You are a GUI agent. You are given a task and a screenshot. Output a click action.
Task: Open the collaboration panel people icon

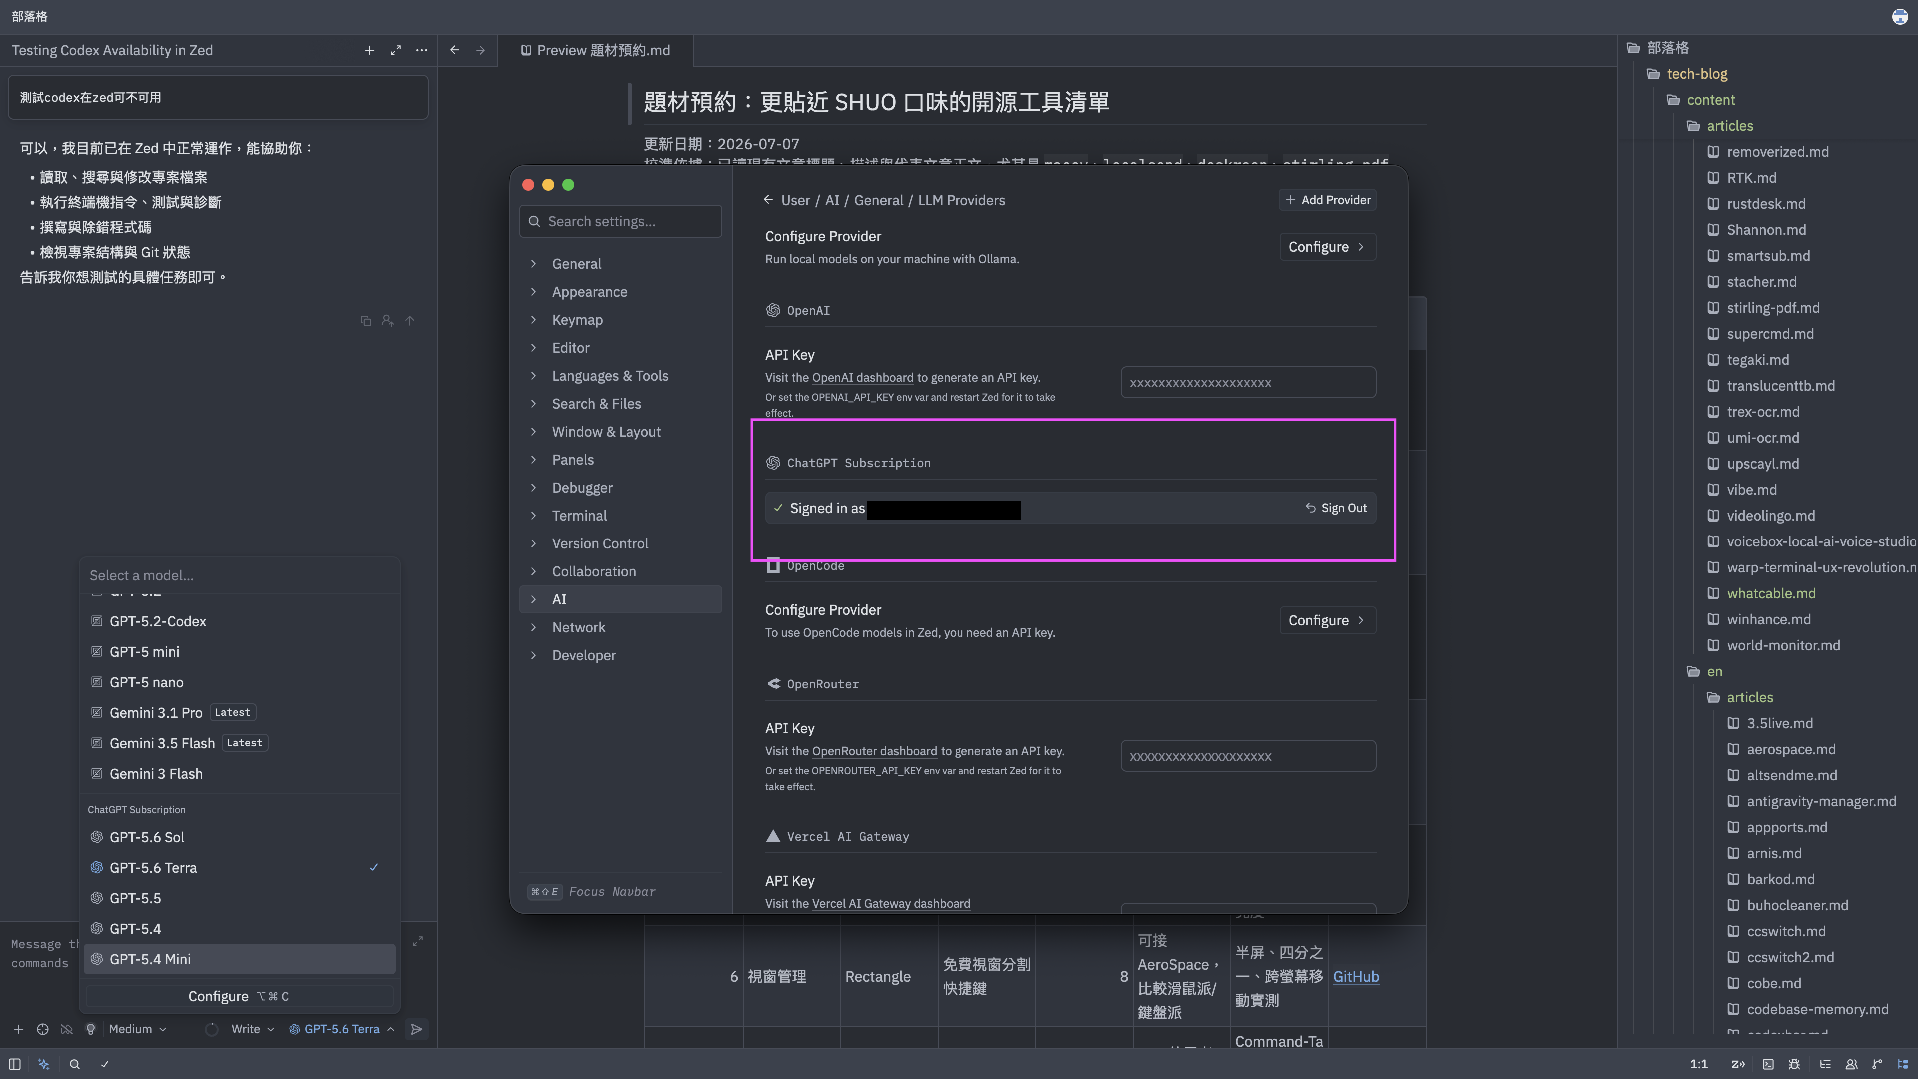(x=1851, y=1064)
